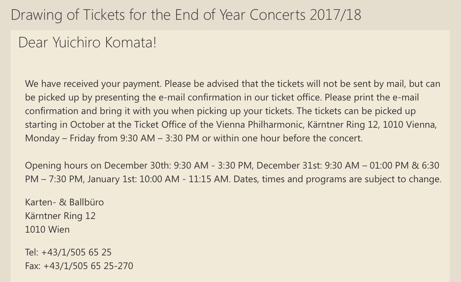Screen dimensions: 461x282
Task: Click "Opening hours on December 30th" text
Action: point(98,166)
